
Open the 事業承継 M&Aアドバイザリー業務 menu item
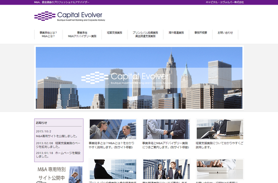click(x=82, y=34)
